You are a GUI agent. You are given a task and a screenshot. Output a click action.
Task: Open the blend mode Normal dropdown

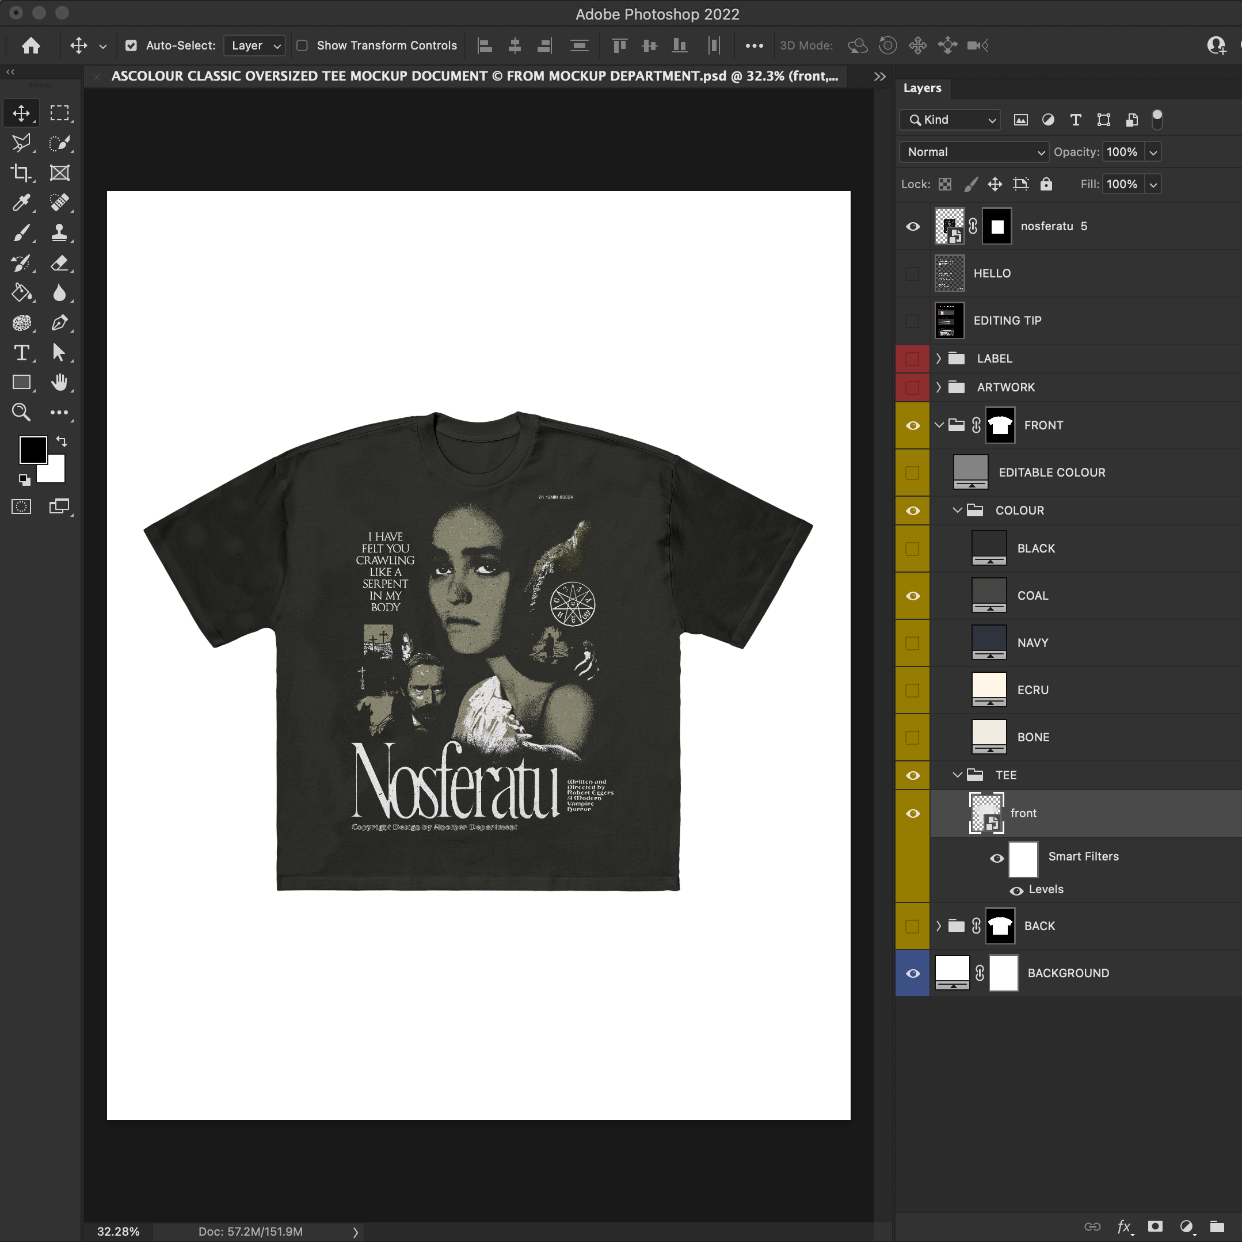coord(973,153)
